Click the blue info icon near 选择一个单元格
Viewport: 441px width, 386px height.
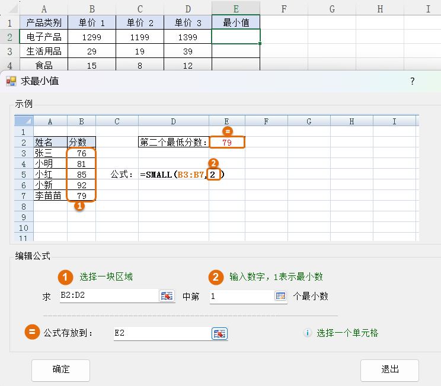pos(307,333)
